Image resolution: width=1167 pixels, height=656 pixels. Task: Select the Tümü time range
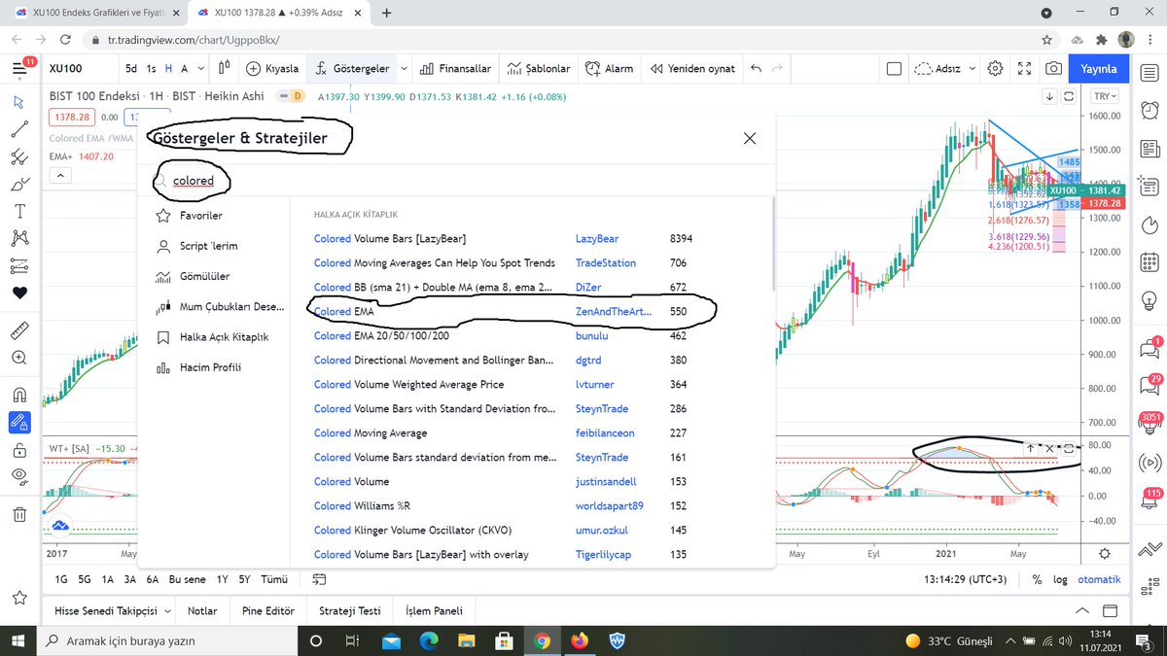click(274, 579)
